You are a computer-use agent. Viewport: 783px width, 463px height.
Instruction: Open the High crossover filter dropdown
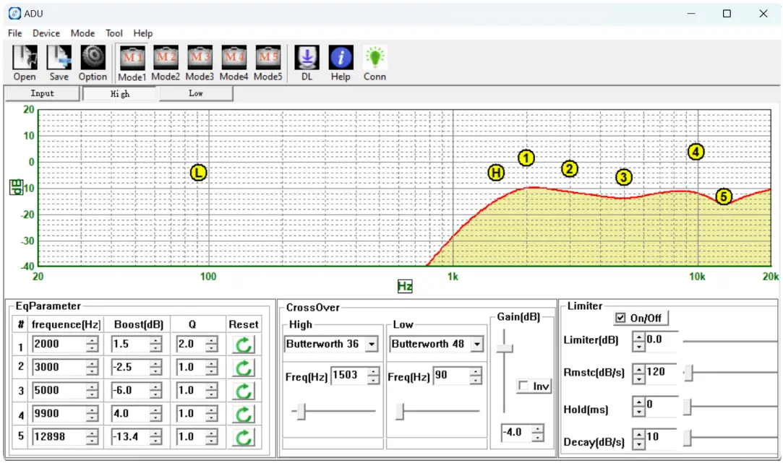tap(372, 345)
